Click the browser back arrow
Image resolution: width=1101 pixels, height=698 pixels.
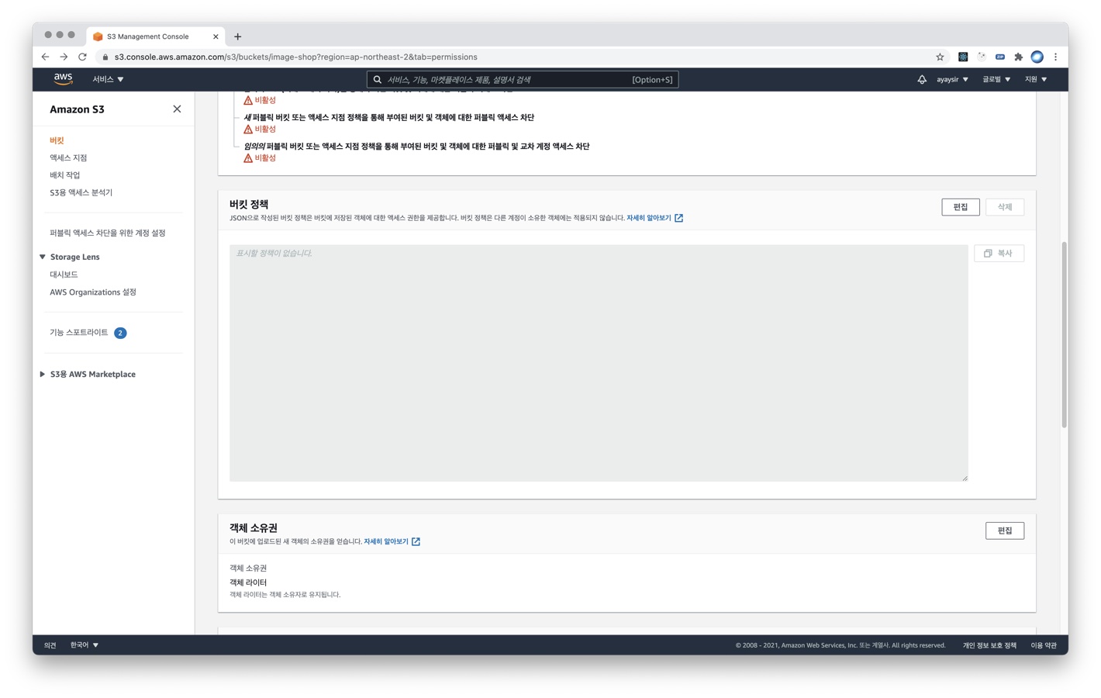(x=46, y=57)
